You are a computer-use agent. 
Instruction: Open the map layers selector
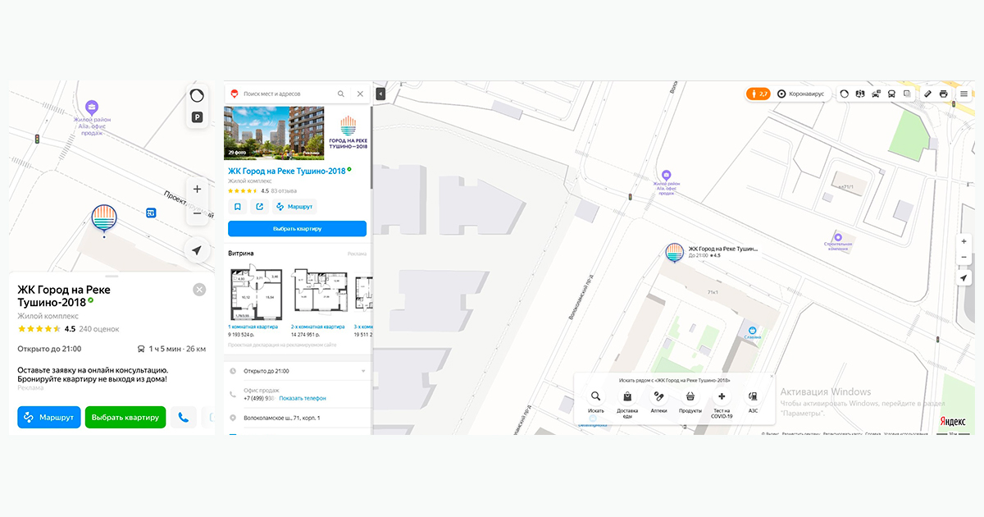[x=907, y=94]
